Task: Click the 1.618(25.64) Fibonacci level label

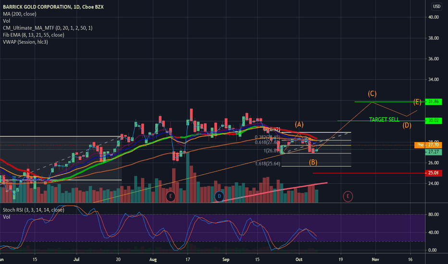Action: coord(268,164)
